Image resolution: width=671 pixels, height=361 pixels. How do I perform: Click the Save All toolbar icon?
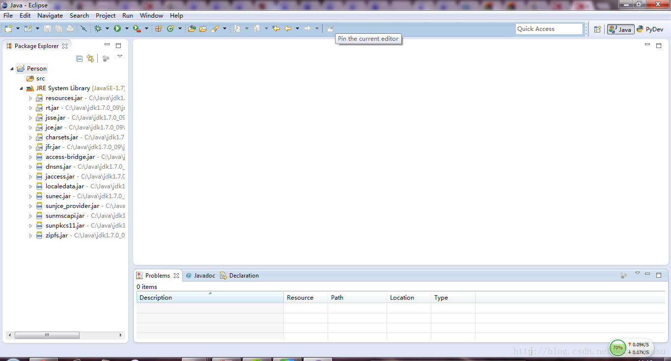point(58,29)
